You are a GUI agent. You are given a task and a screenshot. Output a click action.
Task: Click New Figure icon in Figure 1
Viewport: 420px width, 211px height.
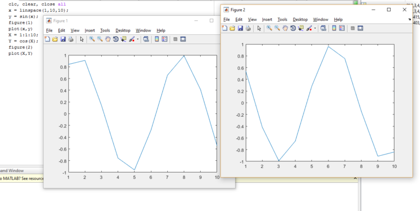pos(47,39)
